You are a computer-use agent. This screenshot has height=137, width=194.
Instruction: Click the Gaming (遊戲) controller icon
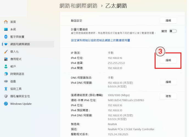[x=6, y=81]
